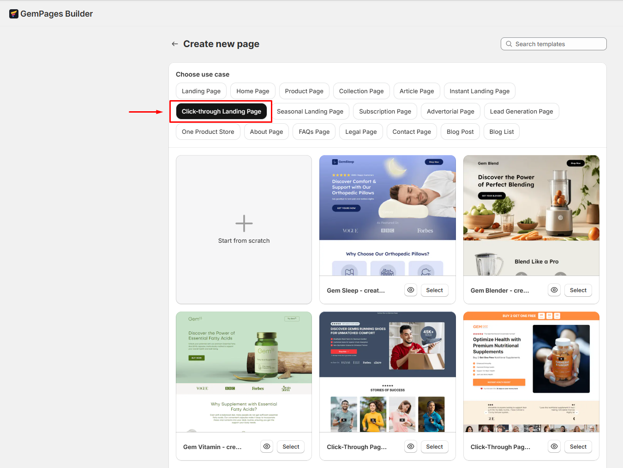Toggle the Landing Page use case filter
Viewport: 623px width, 468px height.
coord(201,91)
